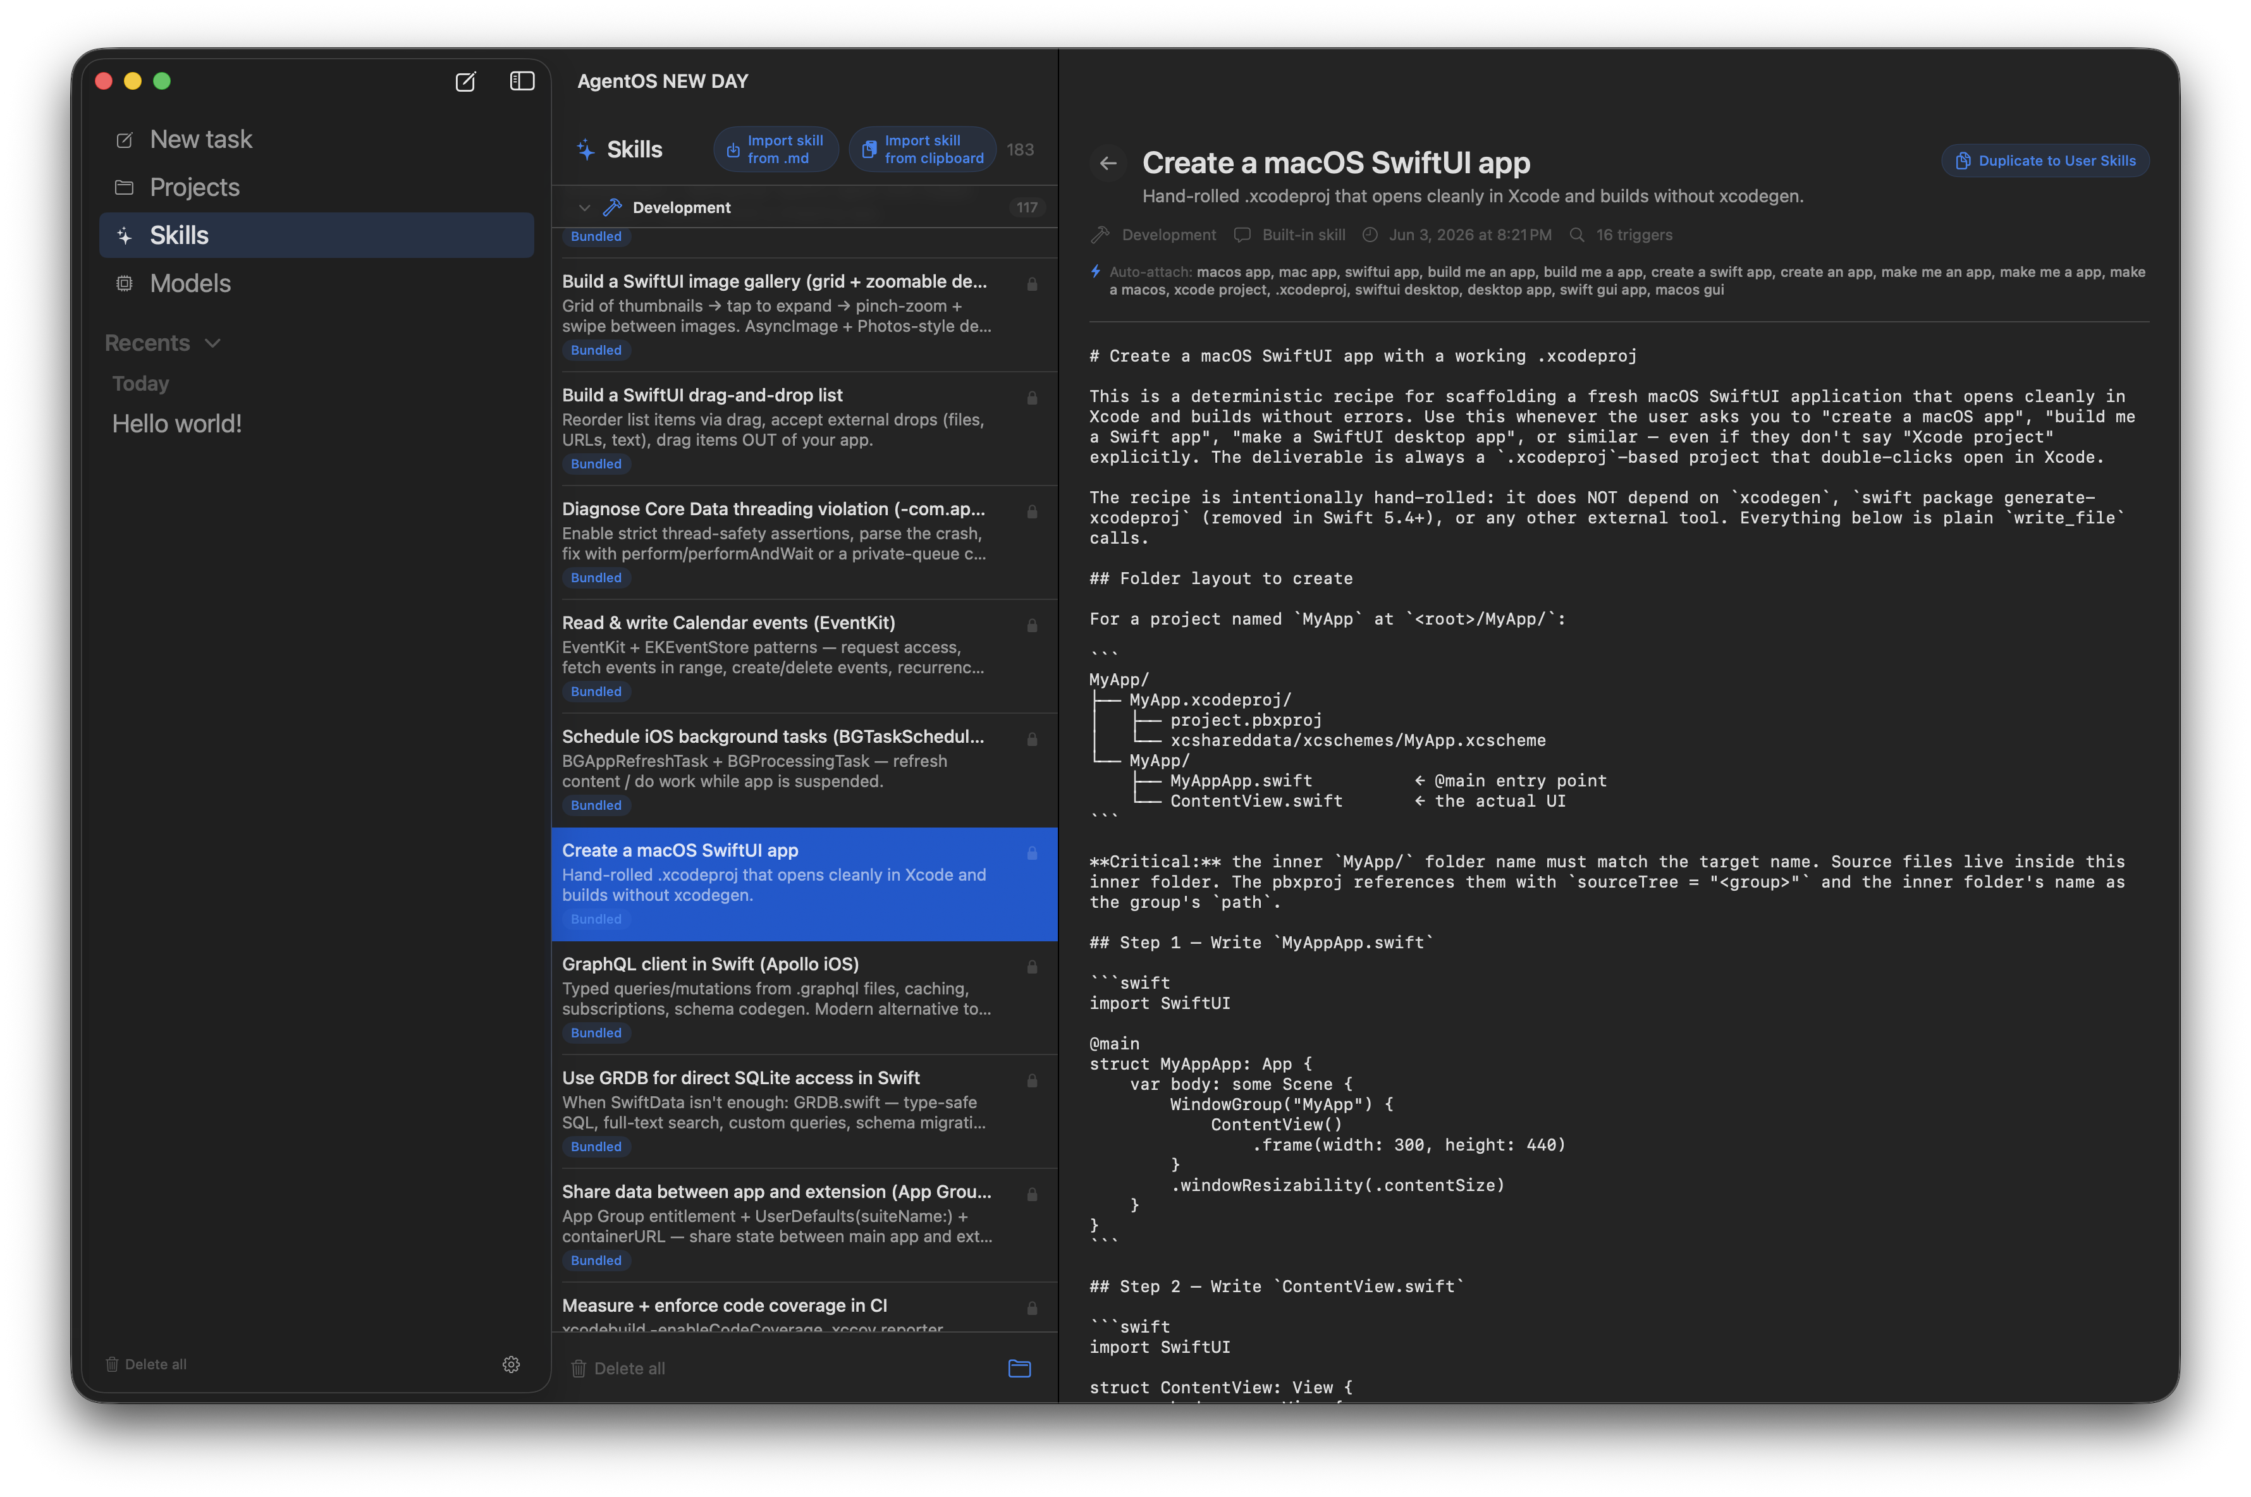The image size is (2251, 1497).
Task: Click the Jun 3, 2026 timestamp
Action: [1469, 235]
